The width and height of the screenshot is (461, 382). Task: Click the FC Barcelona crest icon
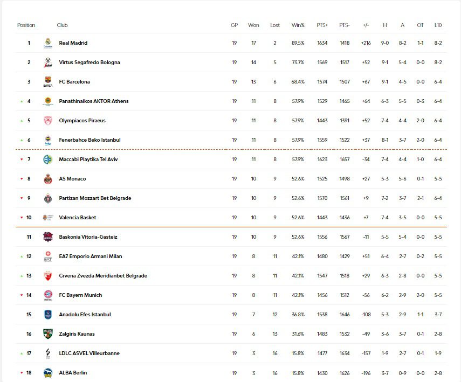click(47, 82)
